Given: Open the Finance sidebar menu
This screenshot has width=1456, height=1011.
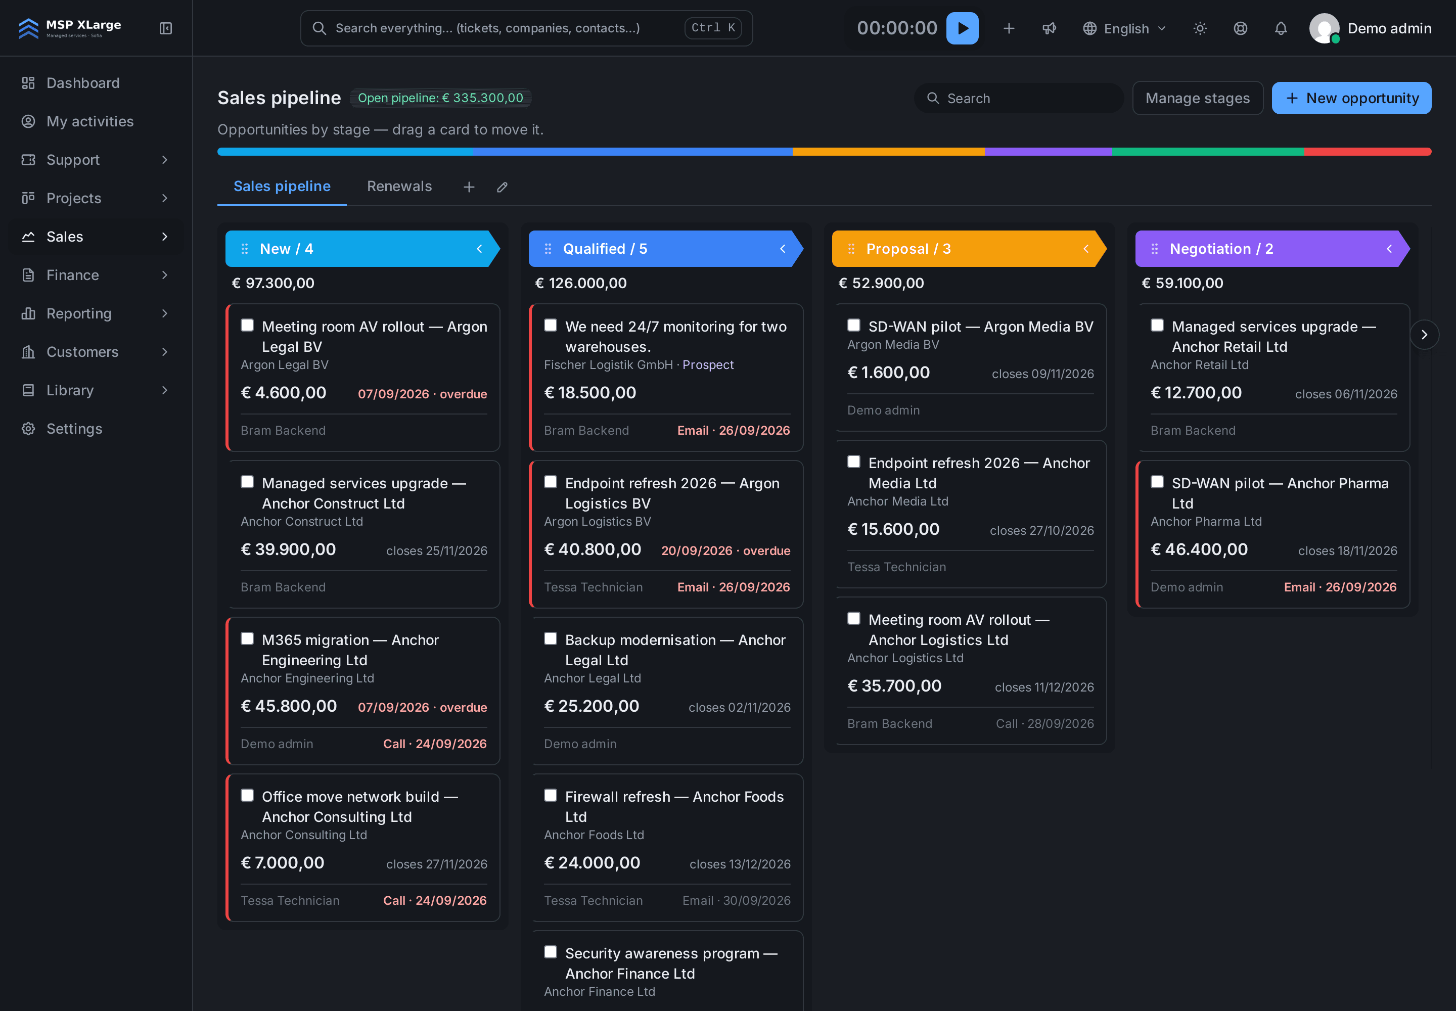Looking at the screenshot, I should pos(96,275).
